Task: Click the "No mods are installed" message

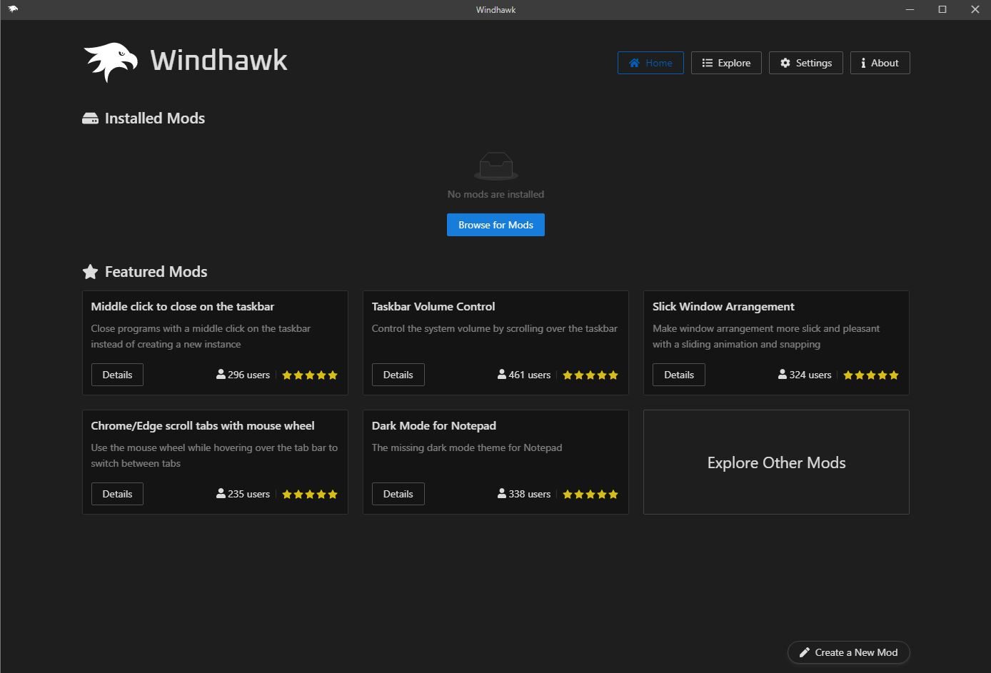Action: pyautogui.click(x=495, y=194)
